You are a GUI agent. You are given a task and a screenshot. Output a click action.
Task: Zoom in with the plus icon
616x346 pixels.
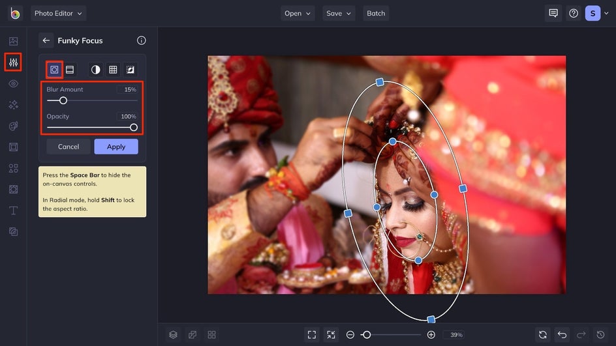[431, 335]
